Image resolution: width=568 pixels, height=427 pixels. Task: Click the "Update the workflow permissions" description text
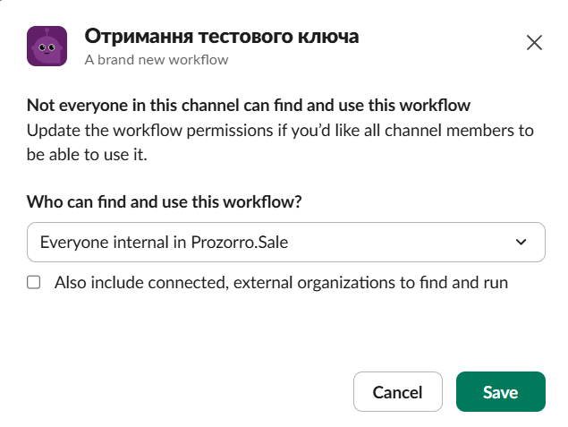[161, 130]
